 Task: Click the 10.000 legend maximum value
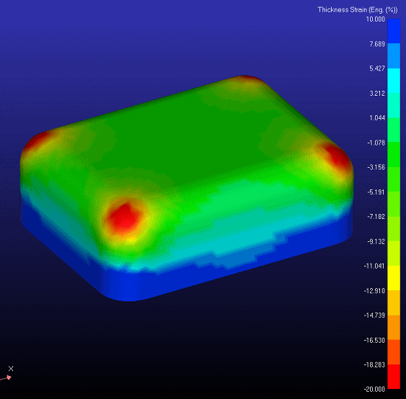point(376,19)
